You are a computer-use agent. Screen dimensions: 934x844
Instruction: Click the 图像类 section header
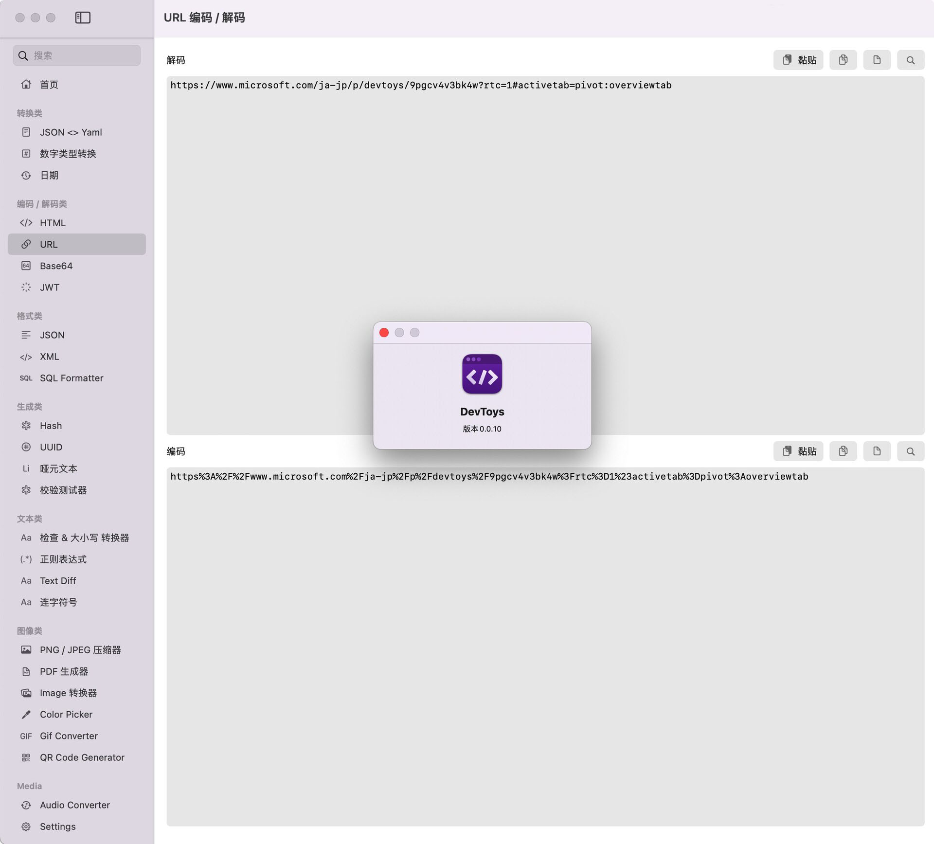(x=30, y=631)
